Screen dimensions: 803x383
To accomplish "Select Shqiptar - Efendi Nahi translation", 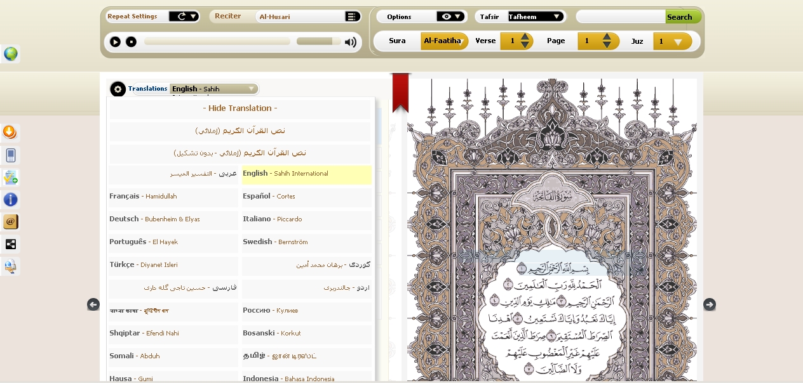I will [173, 334].
